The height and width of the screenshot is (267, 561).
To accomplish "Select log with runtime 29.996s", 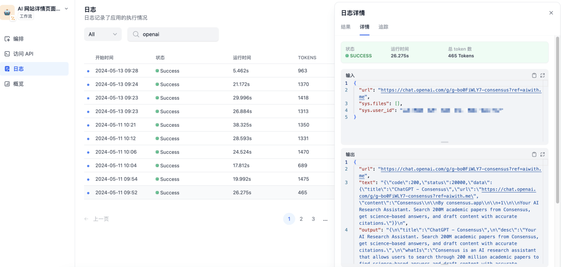I will tap(209, 98).
